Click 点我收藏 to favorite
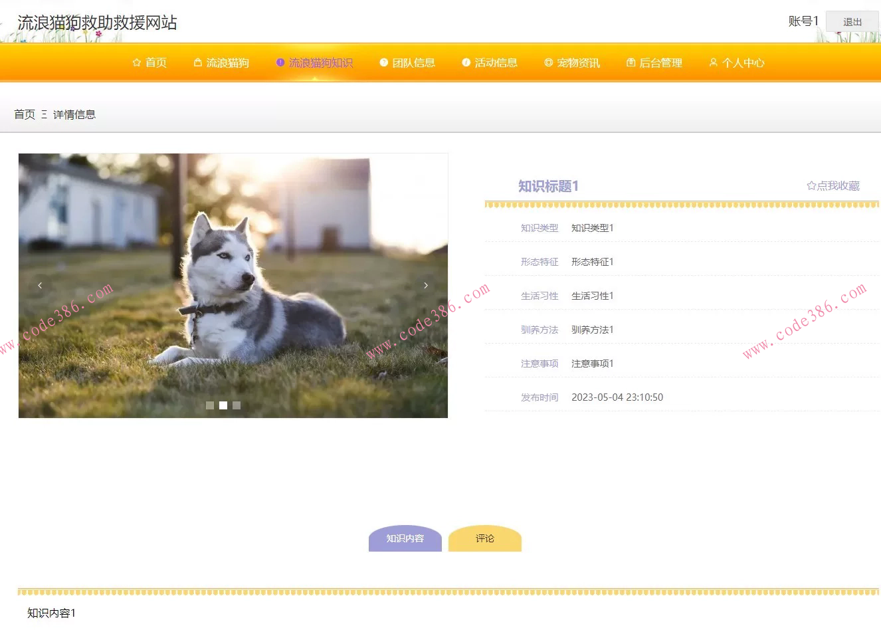 833,186
